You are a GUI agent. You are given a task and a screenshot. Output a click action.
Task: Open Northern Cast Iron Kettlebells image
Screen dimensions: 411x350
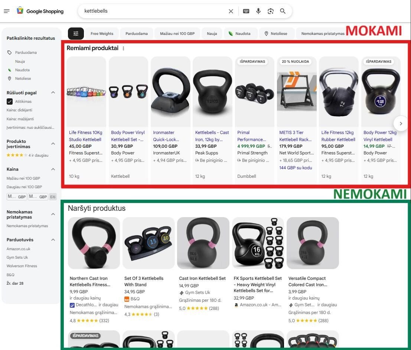coord(94,243)
